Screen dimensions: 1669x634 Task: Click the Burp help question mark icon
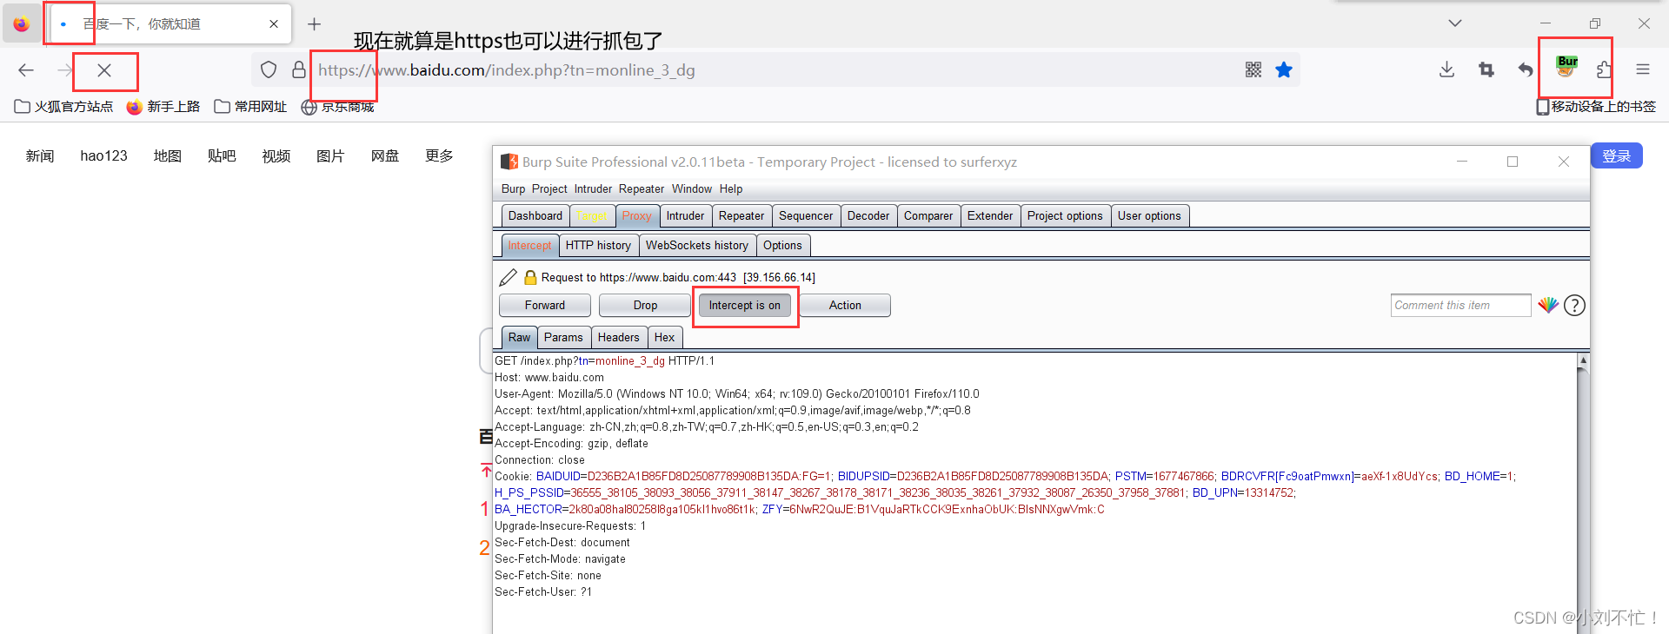1574,305
